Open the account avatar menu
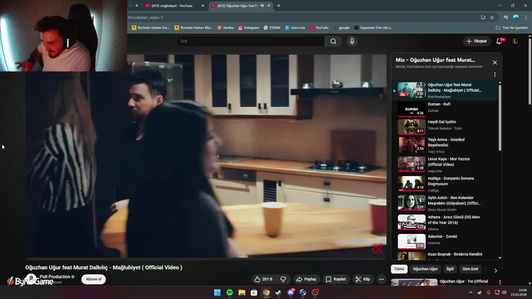The width and height of the screenshot is (532, 299). point(515,41)
